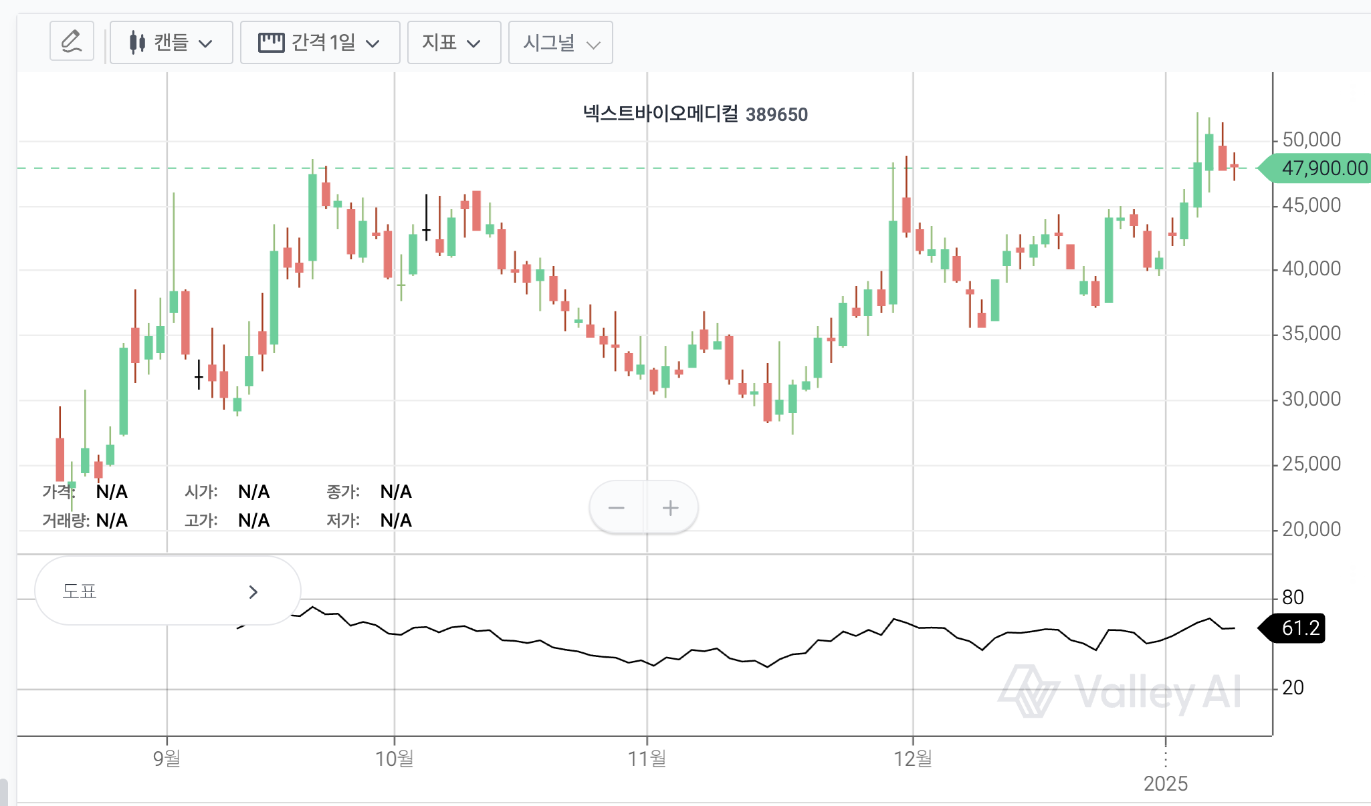Click the ruler interval icon
The width and height of the screenshot is (1371, 806).
[271, 43]
